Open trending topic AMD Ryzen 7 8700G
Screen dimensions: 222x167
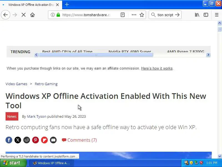tap(186, 51)
